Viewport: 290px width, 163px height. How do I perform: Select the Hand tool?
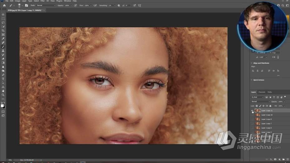[3, 91]
